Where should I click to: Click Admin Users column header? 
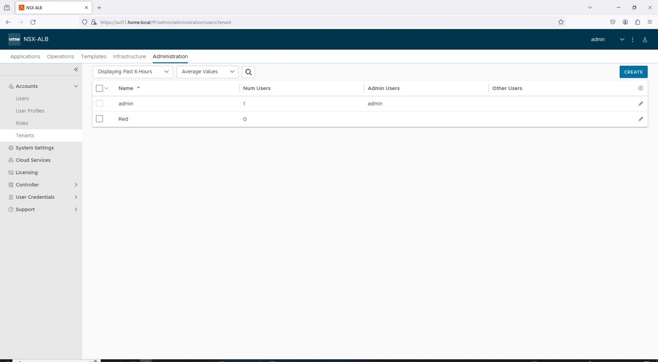[384, 88]
